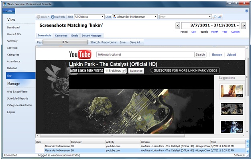This screenshot has height=160, width=252.
Task: Click the 0 % playback progress bar
Action: coord(65,42)
